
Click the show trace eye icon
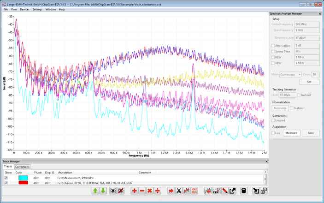[113, 191]
